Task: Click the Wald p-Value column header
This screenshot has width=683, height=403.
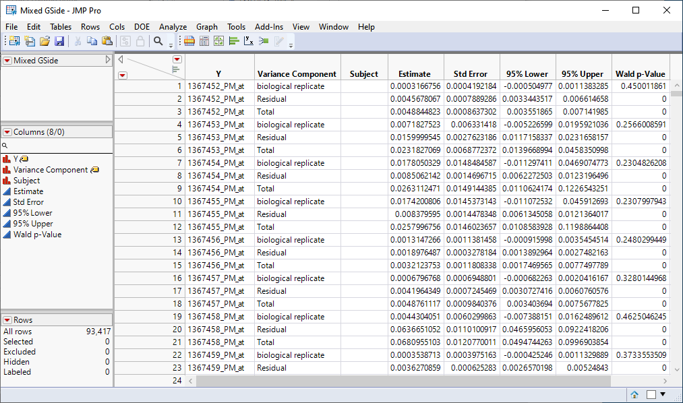Action: (640, 73)
